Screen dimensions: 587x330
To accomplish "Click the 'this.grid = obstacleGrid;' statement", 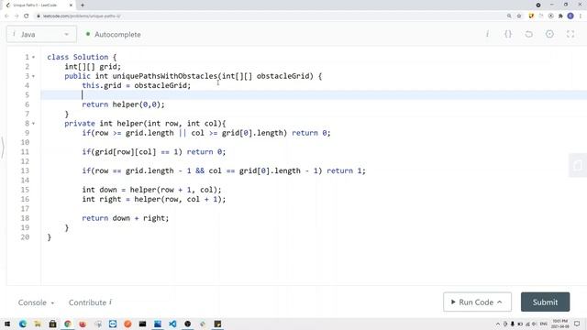I will [x=137, y=85].
